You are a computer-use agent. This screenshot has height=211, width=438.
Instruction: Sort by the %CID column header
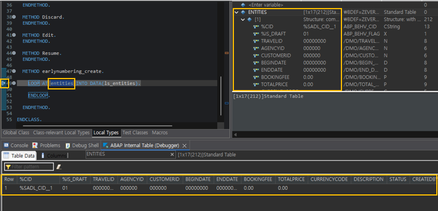[x=38, y=179]
